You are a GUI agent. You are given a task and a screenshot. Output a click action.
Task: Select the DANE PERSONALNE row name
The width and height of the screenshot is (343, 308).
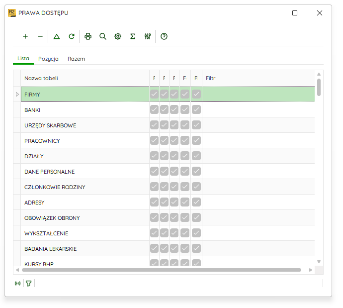(x=49, y=172)
